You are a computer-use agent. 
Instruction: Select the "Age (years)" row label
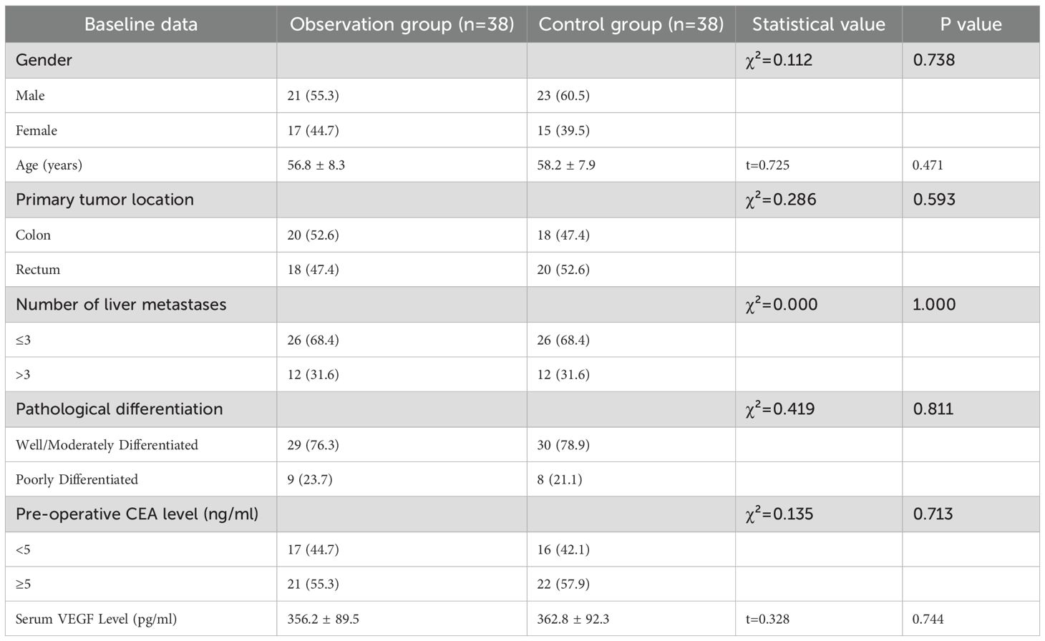tap(49, 165)
